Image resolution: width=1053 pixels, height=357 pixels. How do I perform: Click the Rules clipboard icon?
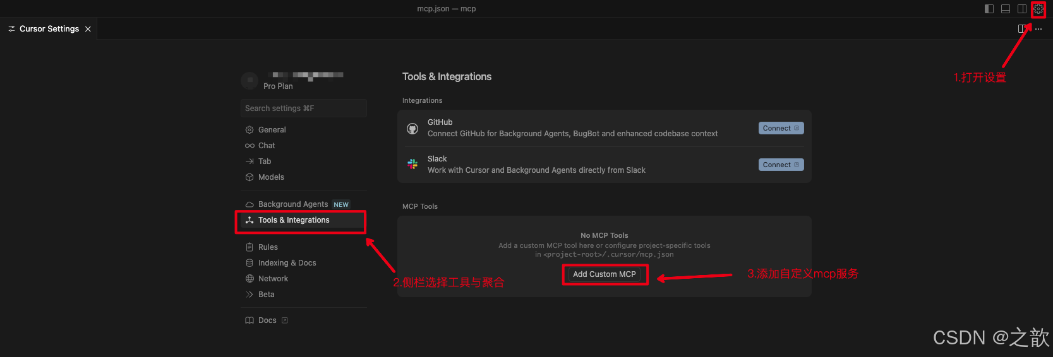[250, 247]
